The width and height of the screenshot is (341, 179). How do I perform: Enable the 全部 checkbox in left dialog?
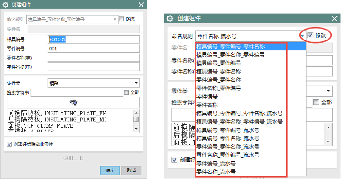point(126,92)
